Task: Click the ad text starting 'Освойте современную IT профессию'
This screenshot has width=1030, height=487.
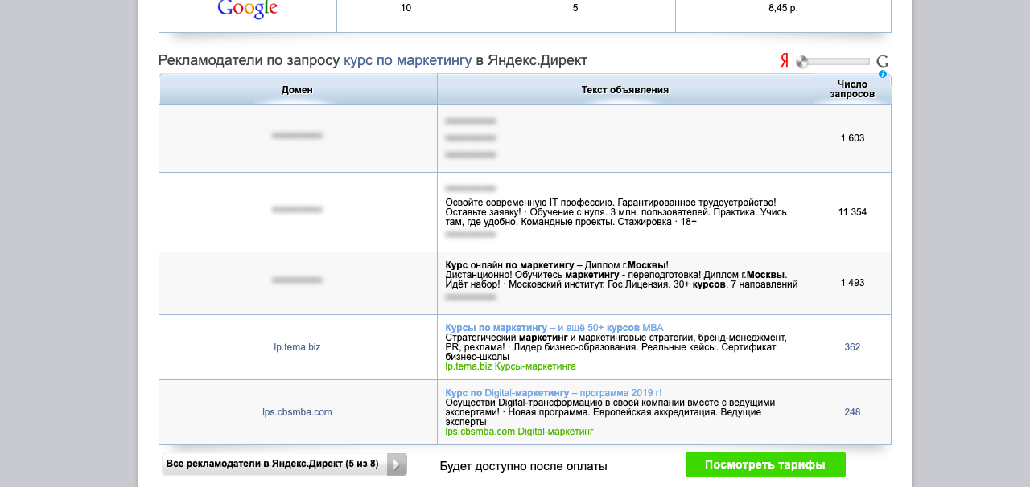Action: [x=616, y=212]
